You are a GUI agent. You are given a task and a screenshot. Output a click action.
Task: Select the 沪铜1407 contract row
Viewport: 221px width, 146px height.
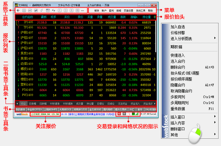(86, 33)
